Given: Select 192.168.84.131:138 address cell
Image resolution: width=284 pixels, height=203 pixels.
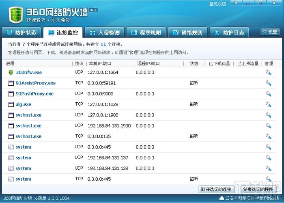Looking at the screenshot, I should [x=108, y=168].
